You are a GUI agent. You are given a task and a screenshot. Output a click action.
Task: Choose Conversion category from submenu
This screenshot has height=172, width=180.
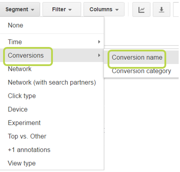(141, 71)
